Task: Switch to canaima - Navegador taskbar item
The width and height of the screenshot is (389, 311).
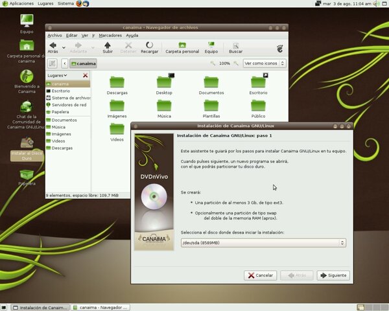Action: [x=100, y=308]
